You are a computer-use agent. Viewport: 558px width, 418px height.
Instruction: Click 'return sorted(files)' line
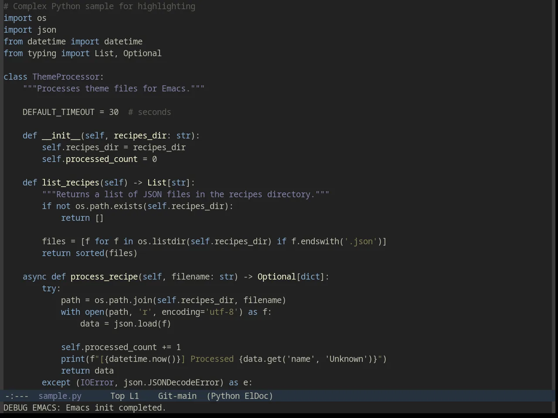pyautogui.click(x=89, y=253)
